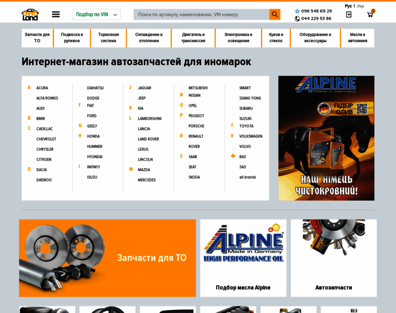The height and width of the screenshot is (313, 396).
Task: Choose the BMW brand link
Action: [41, 118]
